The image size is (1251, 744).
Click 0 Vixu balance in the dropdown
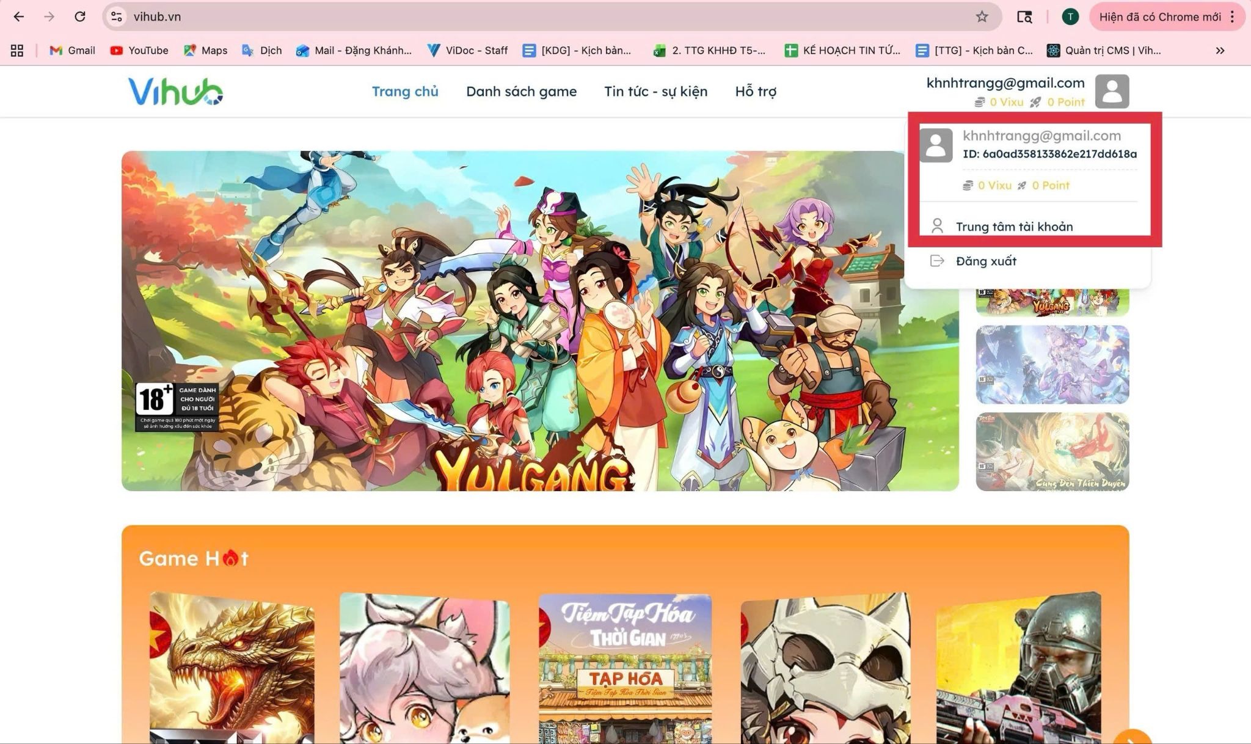[994, 185]
